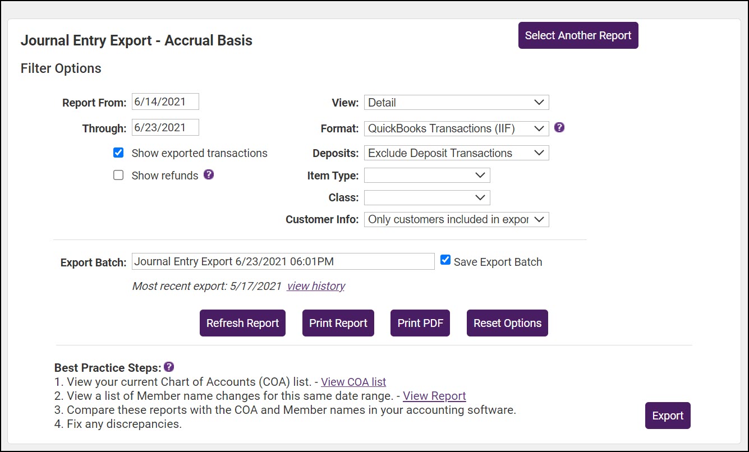Screen dimensions: 749x452
Task: Click the Report From date field
Action: [166, 102]
